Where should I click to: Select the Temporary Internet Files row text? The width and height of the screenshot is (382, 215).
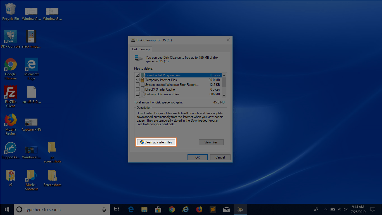(x=161, y=80)
